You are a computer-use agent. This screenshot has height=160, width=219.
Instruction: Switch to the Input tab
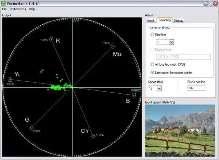coord(151,21)
